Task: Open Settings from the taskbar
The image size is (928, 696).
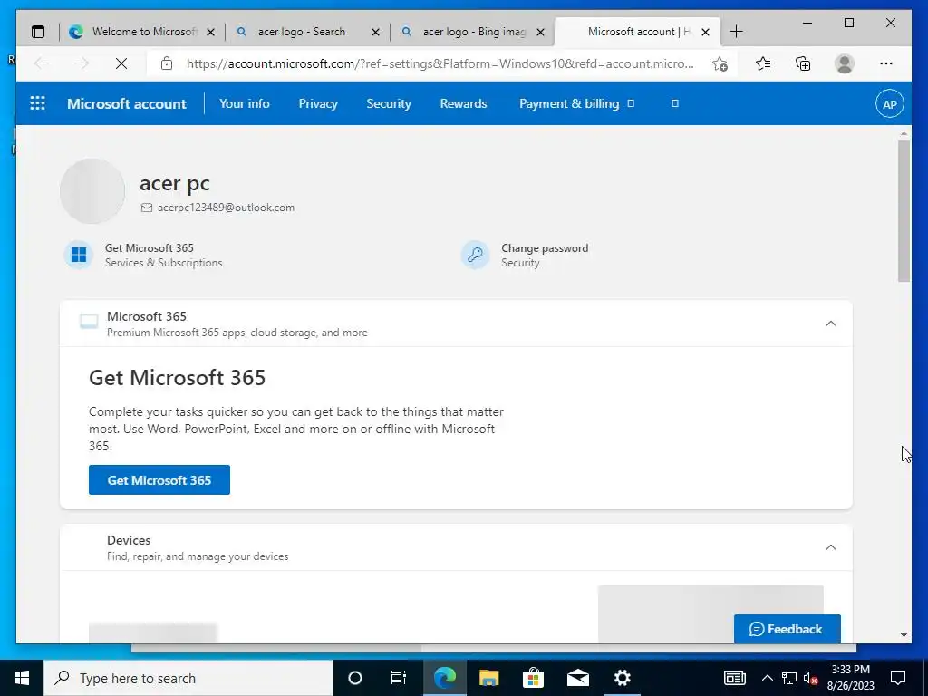Action: point(622,678)
